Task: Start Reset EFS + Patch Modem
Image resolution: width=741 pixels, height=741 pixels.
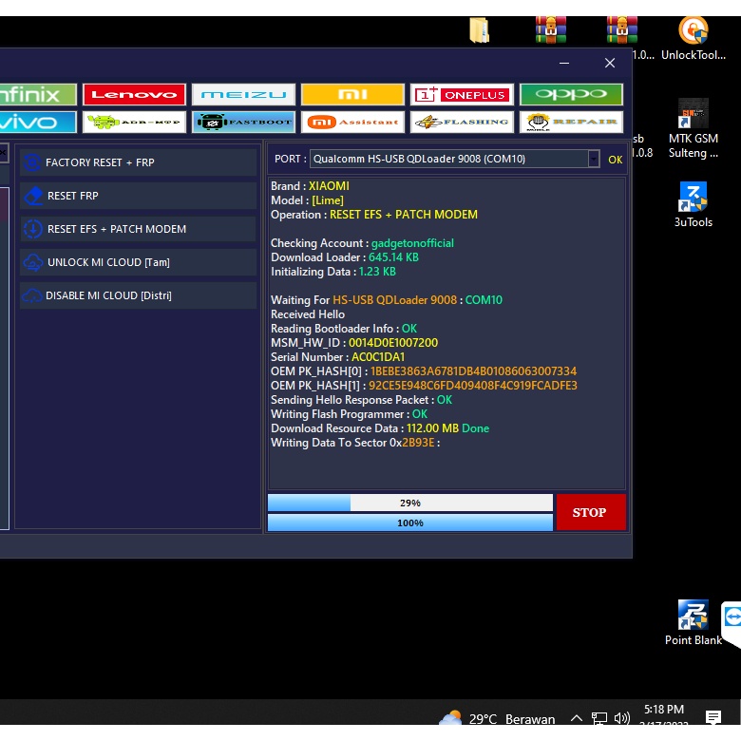Action: [x=138, y=229]
